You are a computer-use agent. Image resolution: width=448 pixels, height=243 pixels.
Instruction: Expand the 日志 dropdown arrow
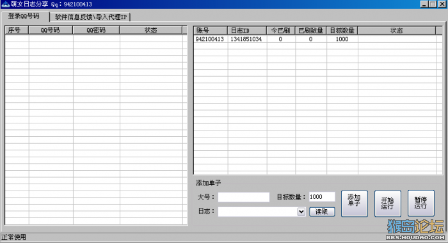(x=301, y=212)
